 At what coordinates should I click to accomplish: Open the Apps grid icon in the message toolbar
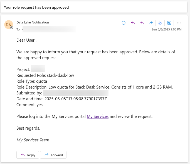pos(169,23)
